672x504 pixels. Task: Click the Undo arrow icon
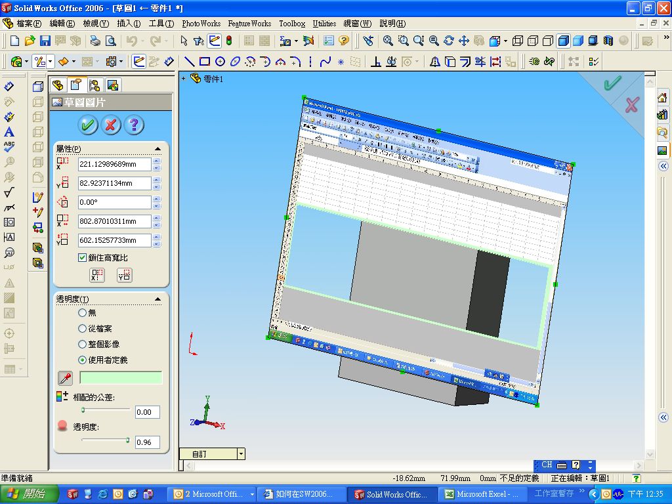click(131, 41)
